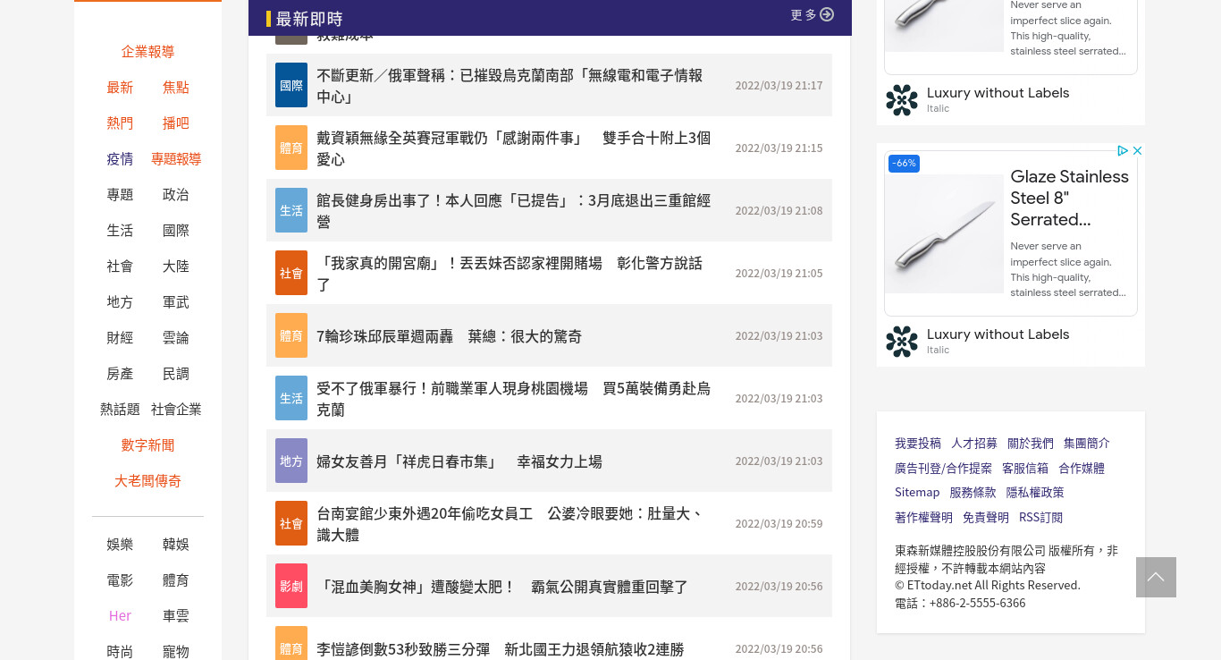The height and width of the screenshot is (660, 1221).
Task: Select 韓娛 in the sidebar
Action: click(x=175, y=545)
